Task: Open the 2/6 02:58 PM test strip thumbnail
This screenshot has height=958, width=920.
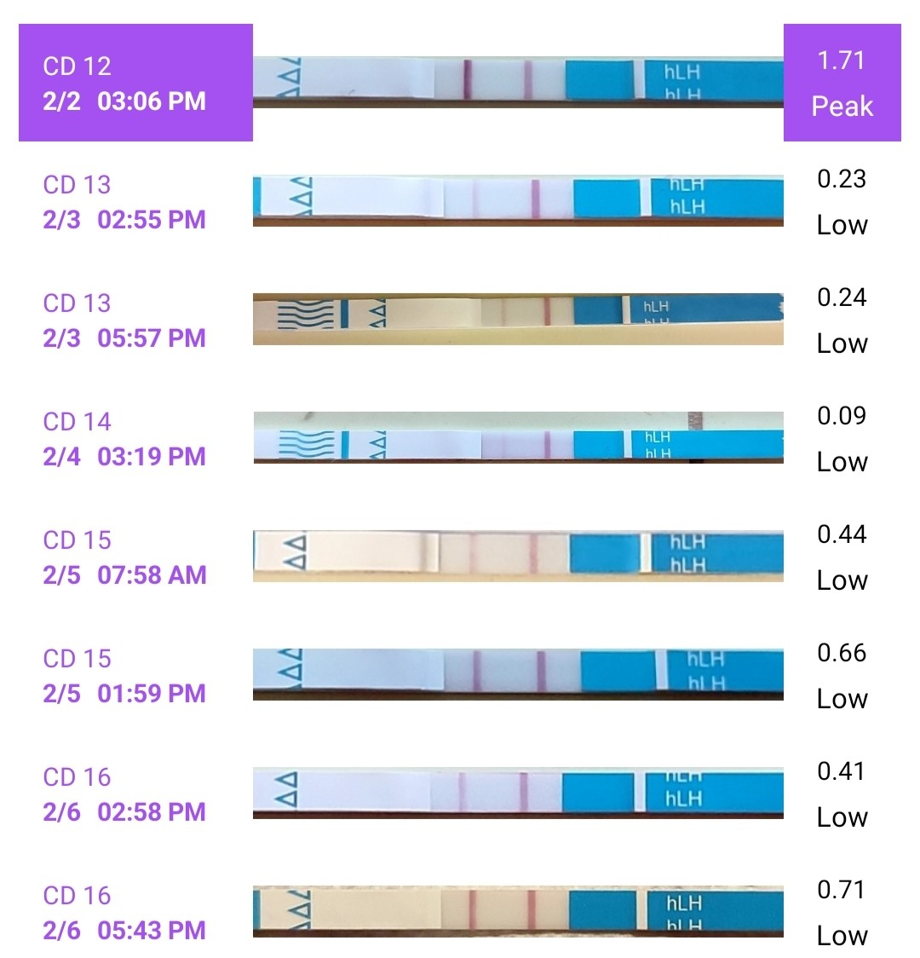Action: coord(518,793)
